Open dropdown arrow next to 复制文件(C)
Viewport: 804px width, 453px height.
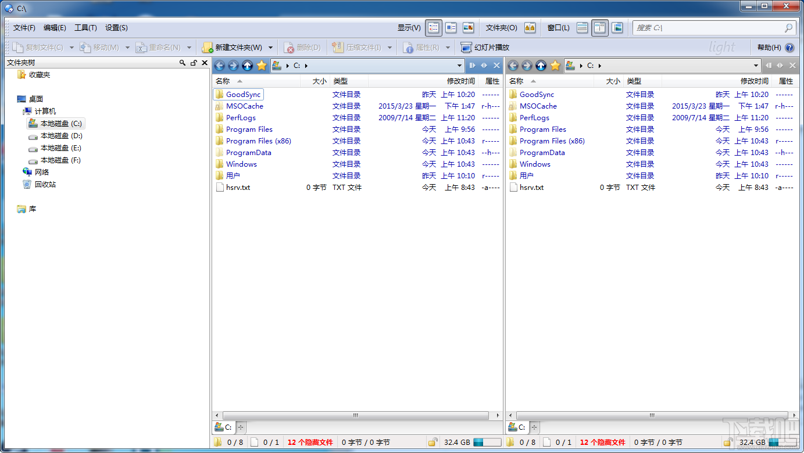tap(72, 48)
